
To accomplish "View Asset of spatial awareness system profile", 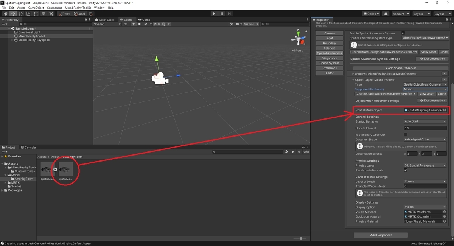I will click(x=429, y=52).
